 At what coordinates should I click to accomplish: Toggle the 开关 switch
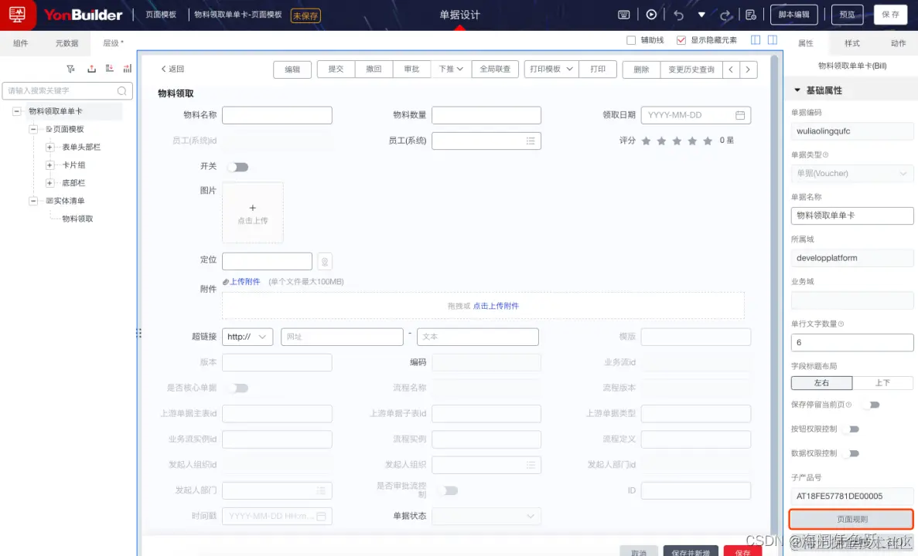click(x=238, y=168)
